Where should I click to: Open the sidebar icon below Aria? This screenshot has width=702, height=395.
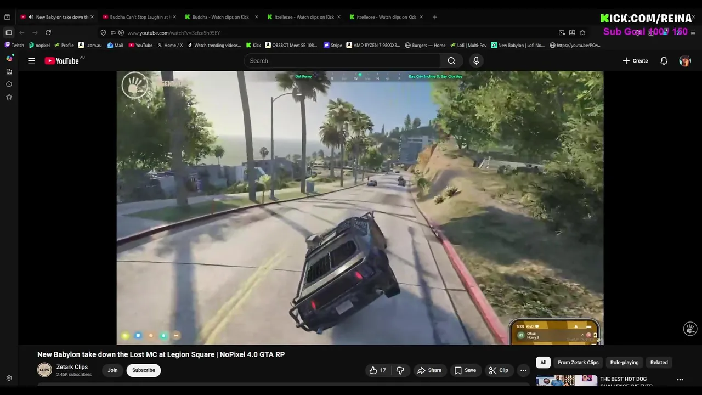pyautogui.click(x=9, y=71)
